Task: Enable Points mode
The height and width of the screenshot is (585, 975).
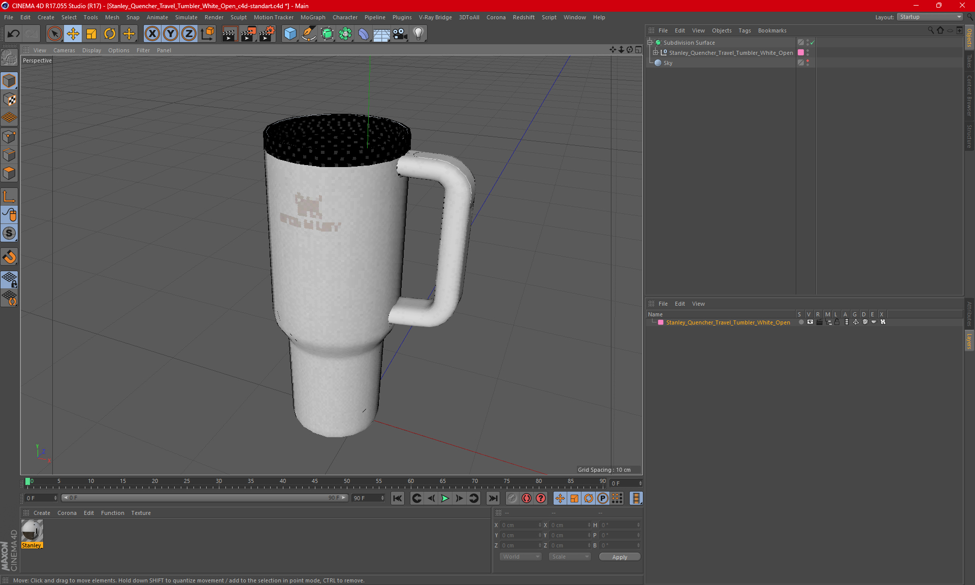Action: 9,137
